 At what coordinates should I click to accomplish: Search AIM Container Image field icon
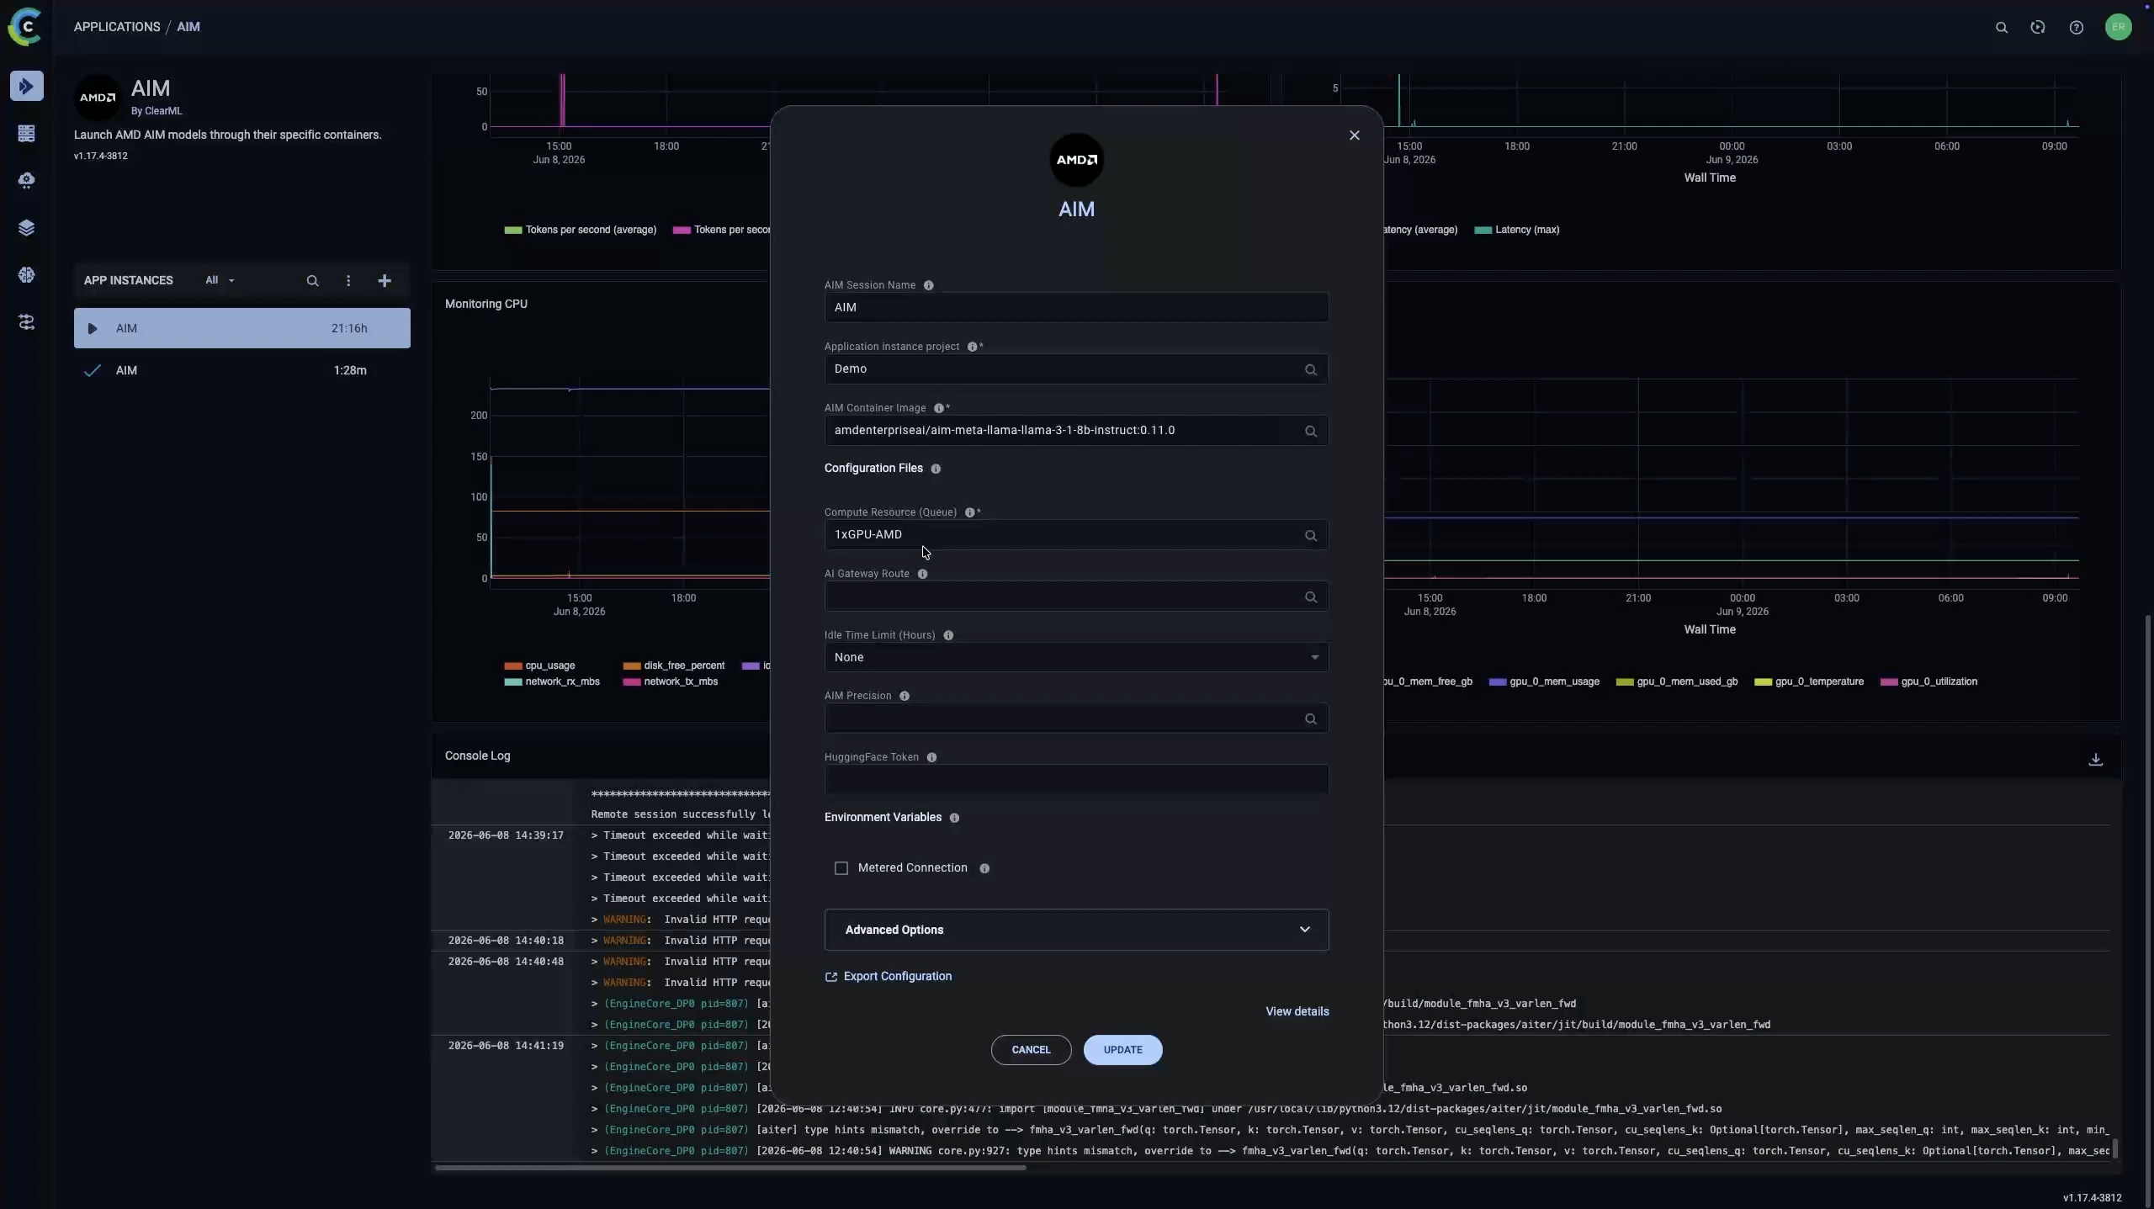tap(1310, 432)
